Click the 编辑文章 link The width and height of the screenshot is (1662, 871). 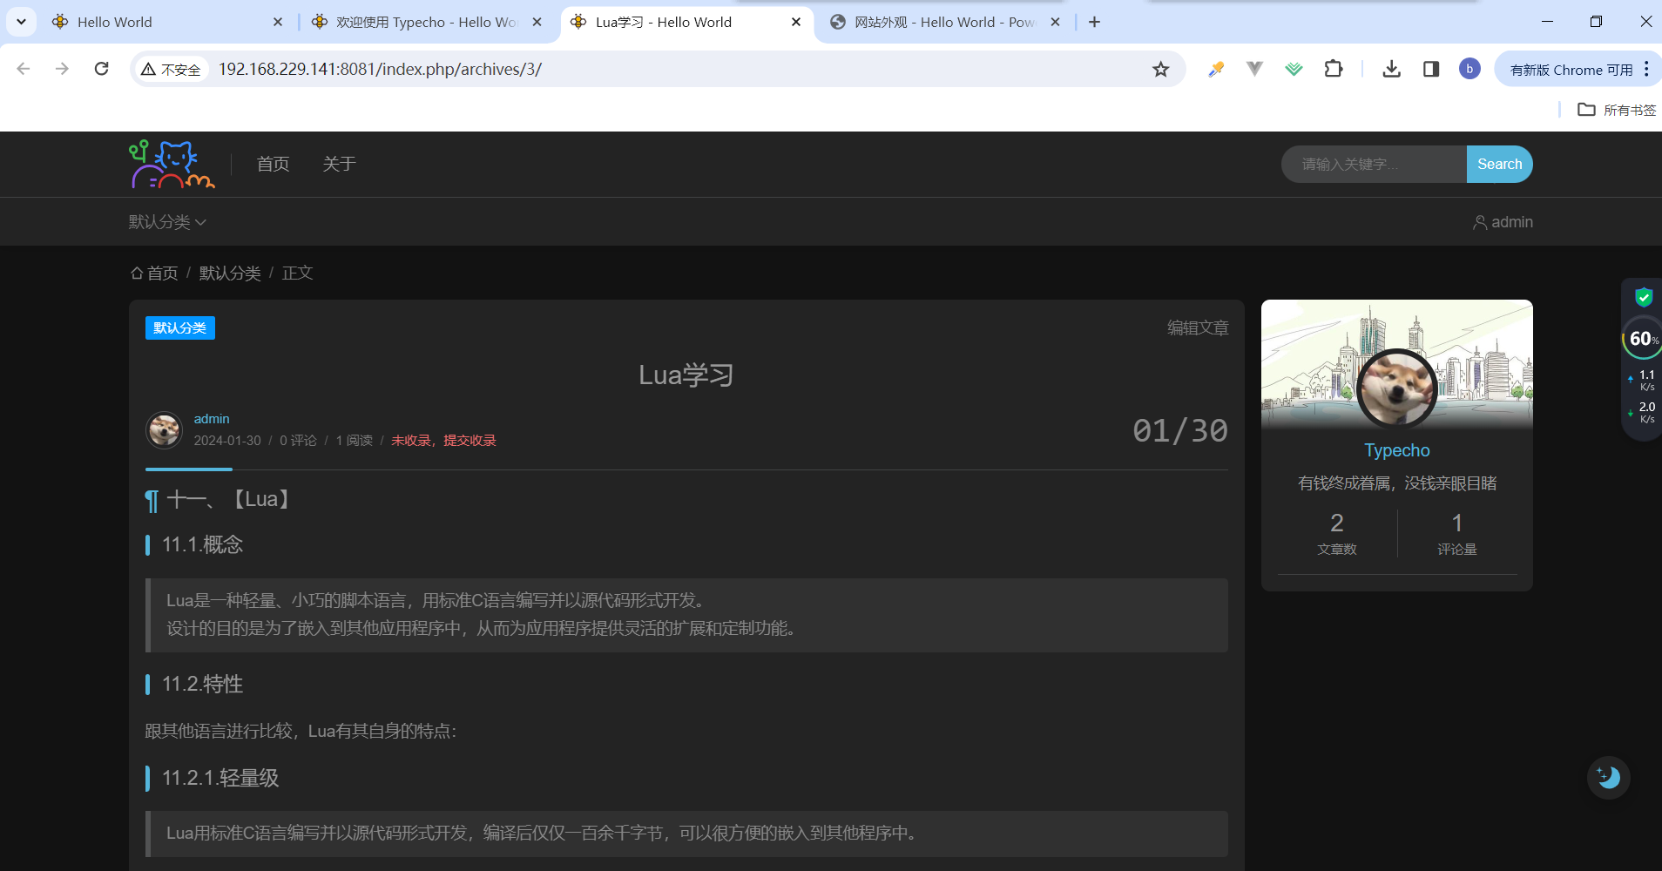[1198, 327]
